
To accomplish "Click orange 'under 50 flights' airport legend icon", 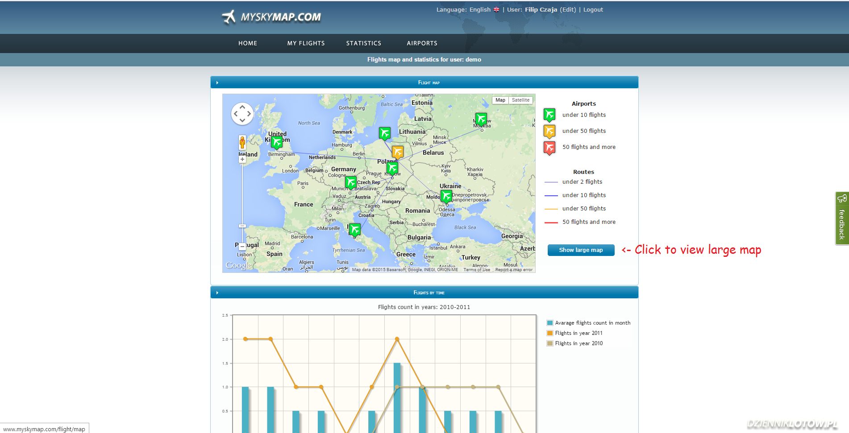I will (549, 131).
